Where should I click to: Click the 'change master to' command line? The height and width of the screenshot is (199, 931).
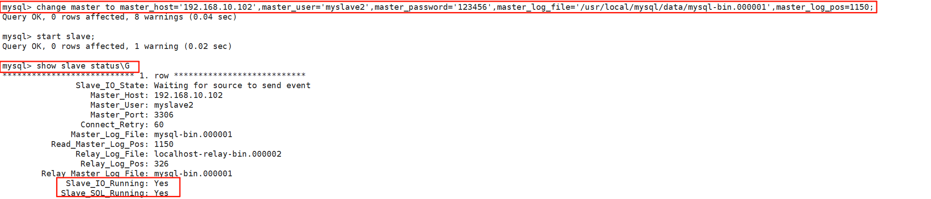click(x=438, y=7)
